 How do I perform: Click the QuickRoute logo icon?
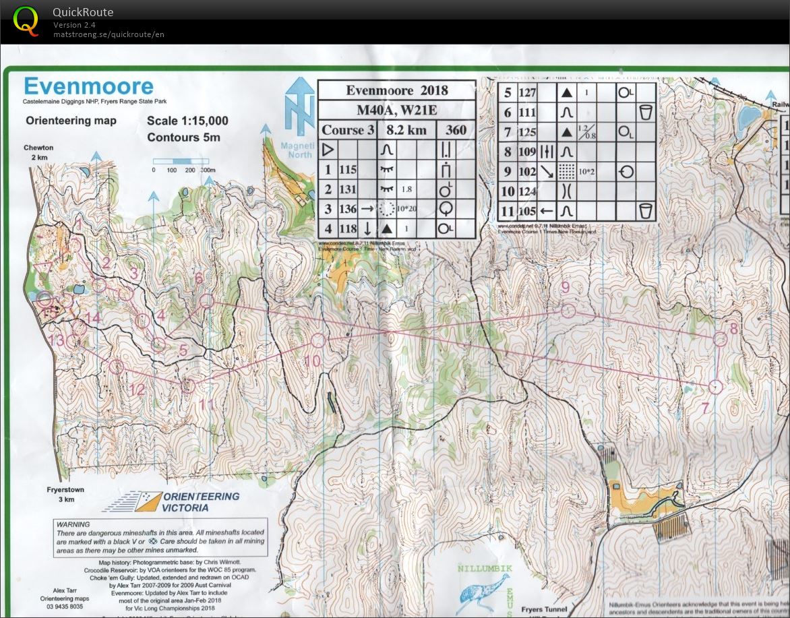26,20
